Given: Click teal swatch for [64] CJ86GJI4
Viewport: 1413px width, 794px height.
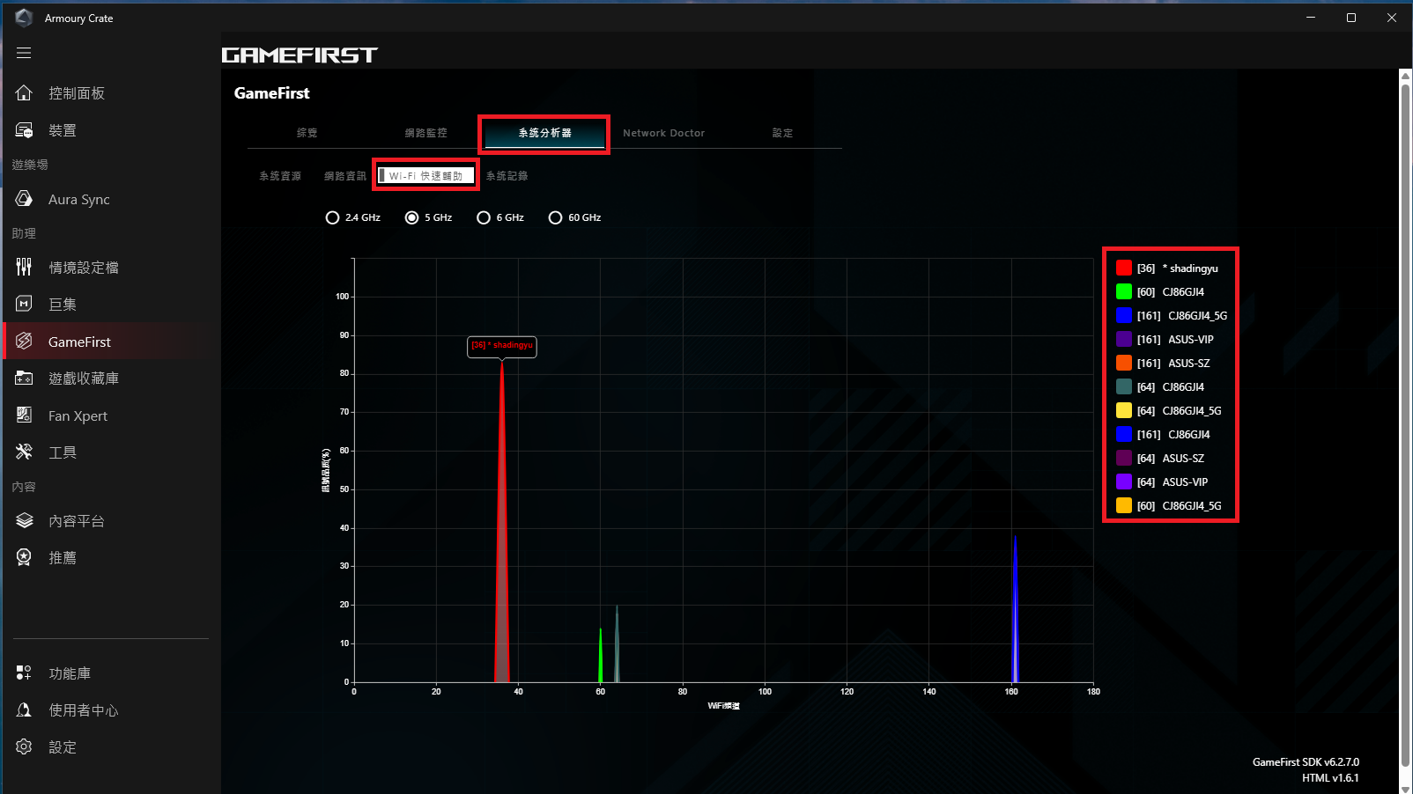Looking at the screenshot, I should point(1124,386).
